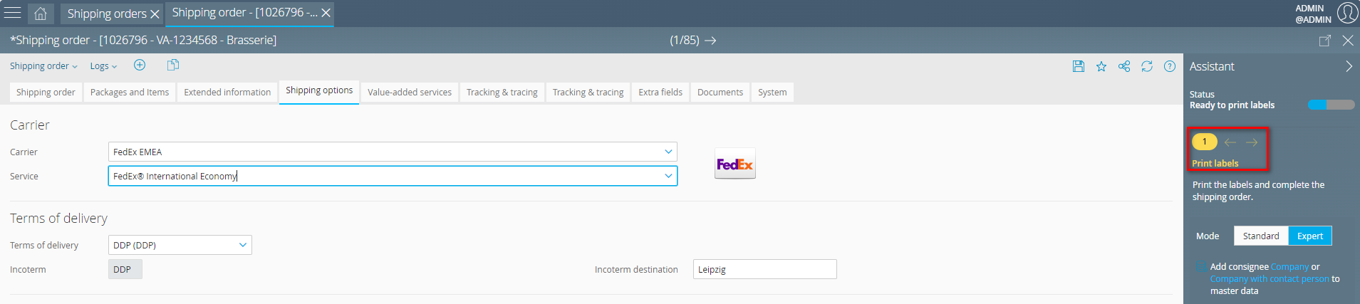Image resolution: width=1360 pixels, height=304 pixels.
Task: Close the Shipping order [1026796] tab
Action: [x=326, y=13]
